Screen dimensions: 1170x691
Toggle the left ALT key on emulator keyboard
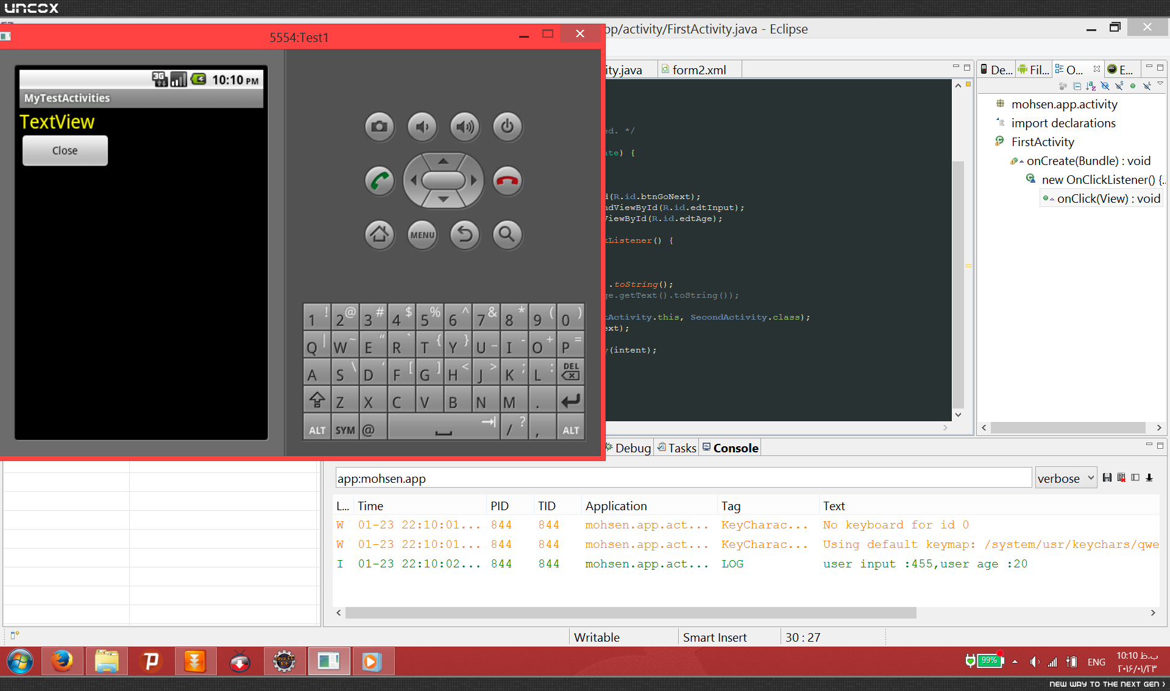pyautogui.click(x=317, y=429)
